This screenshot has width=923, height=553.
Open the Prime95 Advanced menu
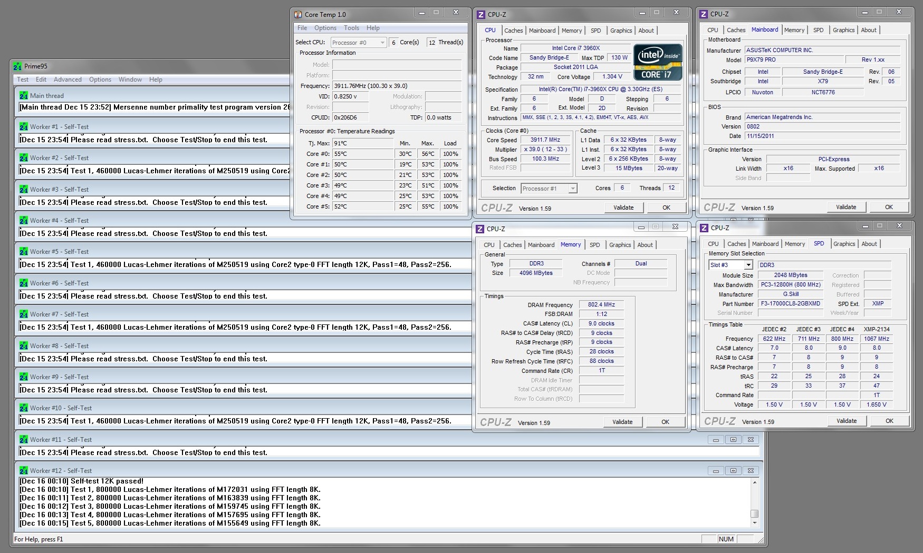coord(68,80)
